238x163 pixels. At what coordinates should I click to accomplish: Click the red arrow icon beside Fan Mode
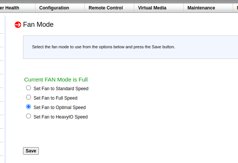pos(18,25)
